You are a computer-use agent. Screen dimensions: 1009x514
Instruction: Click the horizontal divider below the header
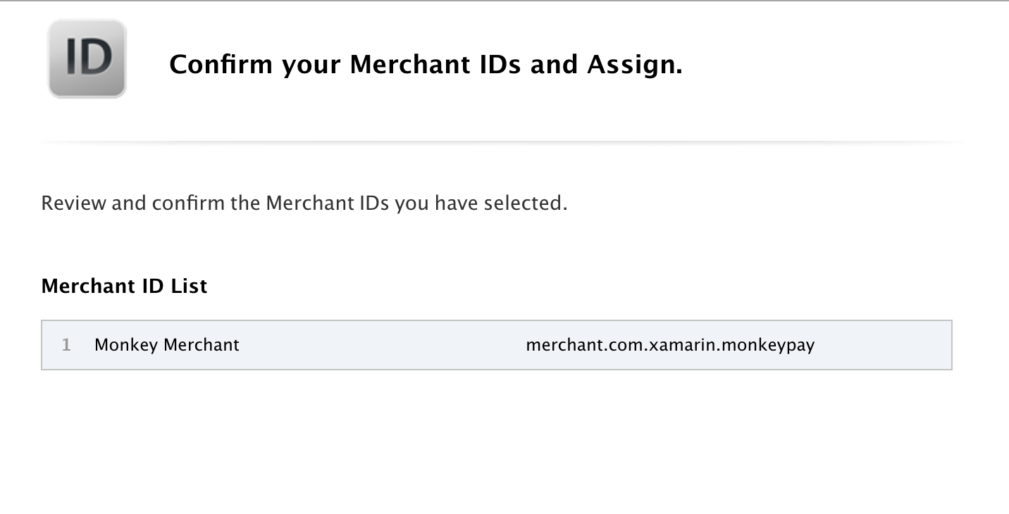(x=503, y=142)
